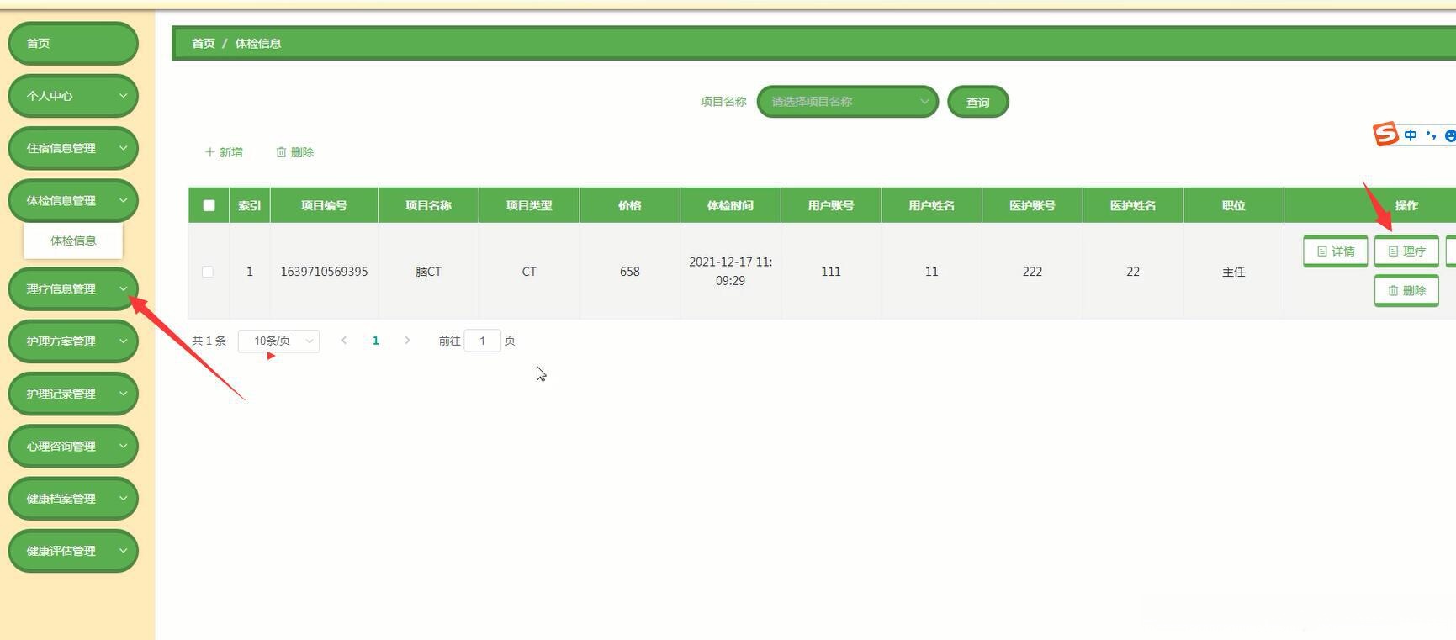Click the 医护账号 column header
This screenshot has width=1456, height=640.
click(1032, 205)
